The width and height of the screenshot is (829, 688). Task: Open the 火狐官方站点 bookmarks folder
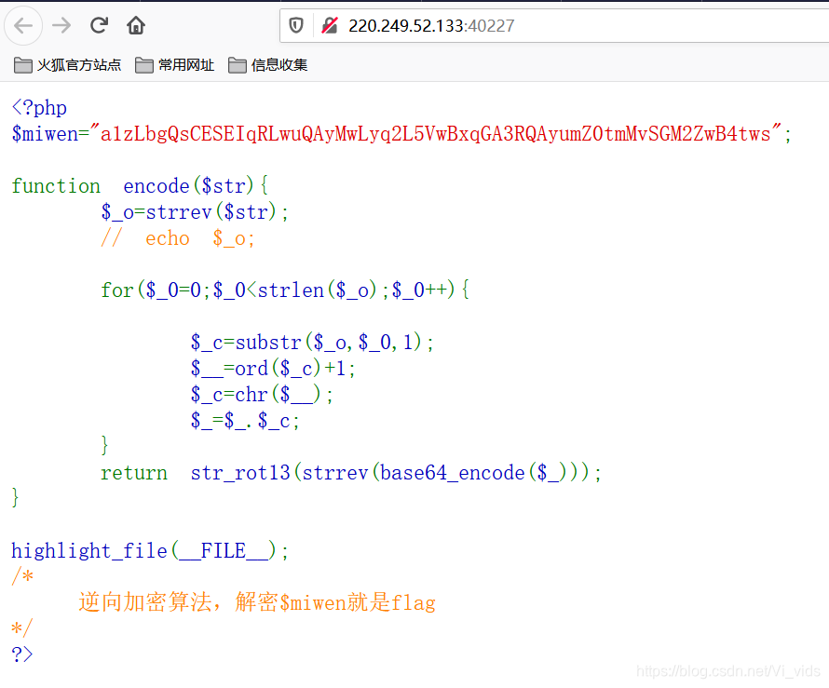click(67, 65)
